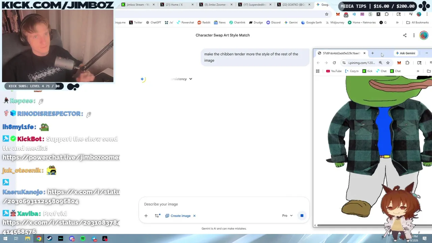Open the Kick bookmark in small window
Viewport: 432px width, 243px height.
(x=367, y=71)
